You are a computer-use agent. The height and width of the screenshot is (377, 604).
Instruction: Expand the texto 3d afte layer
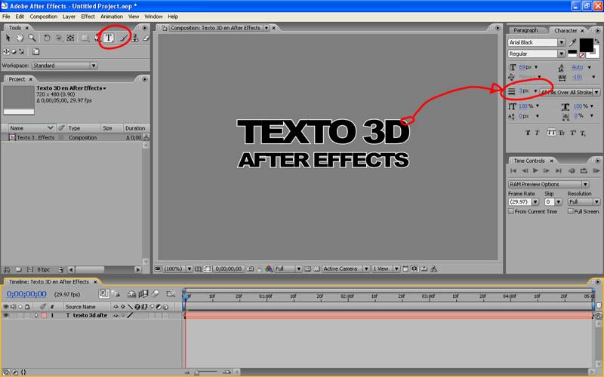click(x=35, y=315)
